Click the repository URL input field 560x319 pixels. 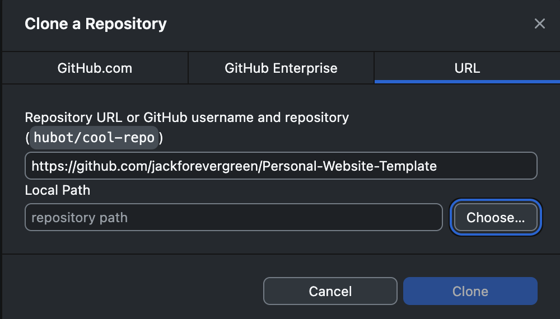click(x=281, y=166)
